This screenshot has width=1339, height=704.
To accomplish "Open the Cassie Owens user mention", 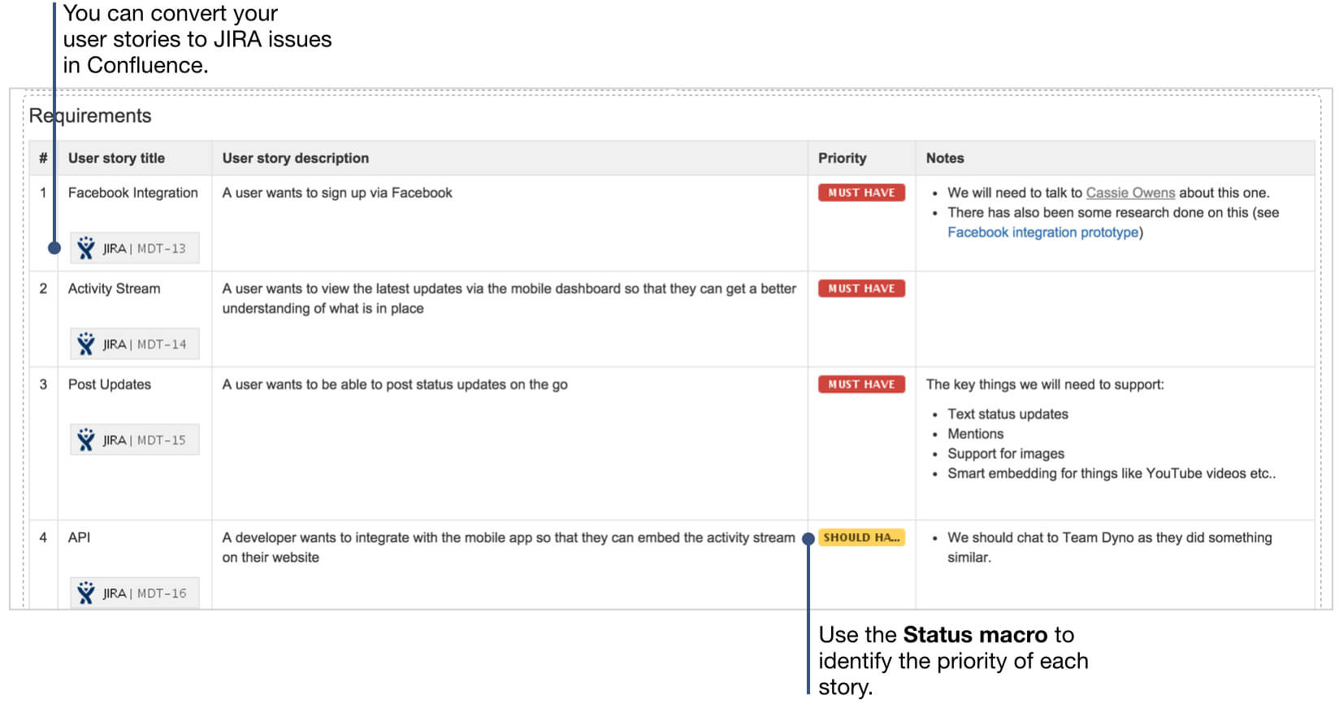I will coord(1129,193).
